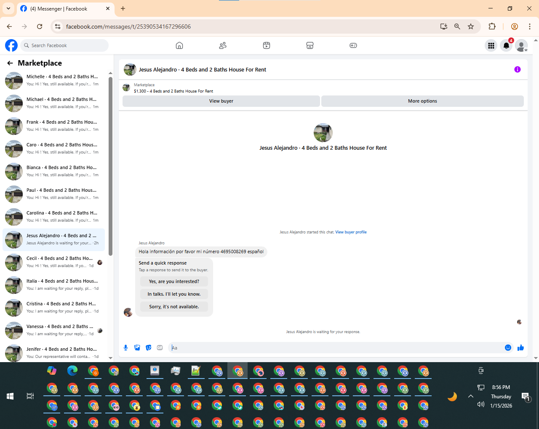Open Chrome extensions puzzle icon

[x=492, y=26]
